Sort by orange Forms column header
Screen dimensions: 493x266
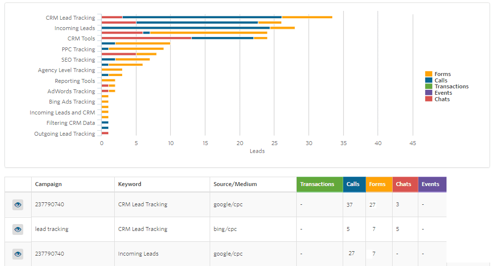tap(379, 185)
